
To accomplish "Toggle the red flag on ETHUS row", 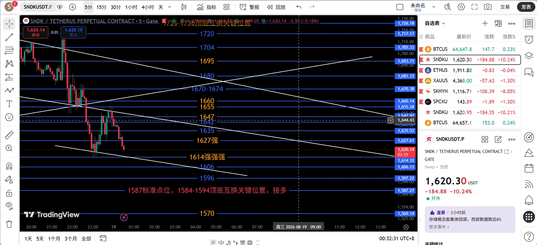I will coord(421,70).
